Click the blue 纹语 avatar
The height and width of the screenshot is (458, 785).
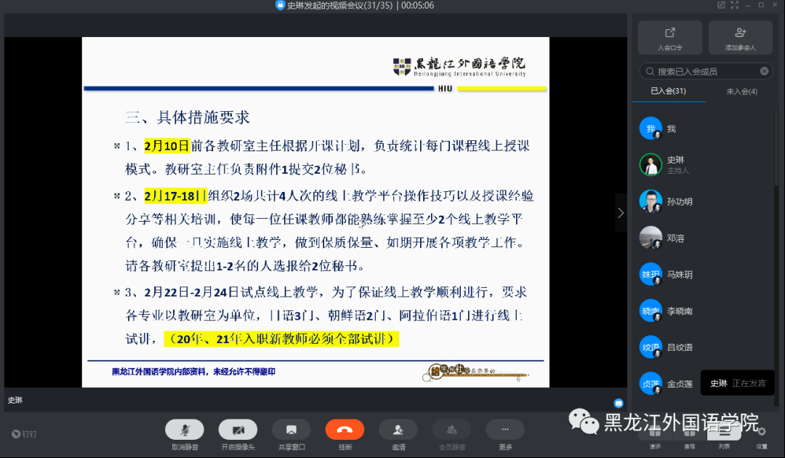651,347
